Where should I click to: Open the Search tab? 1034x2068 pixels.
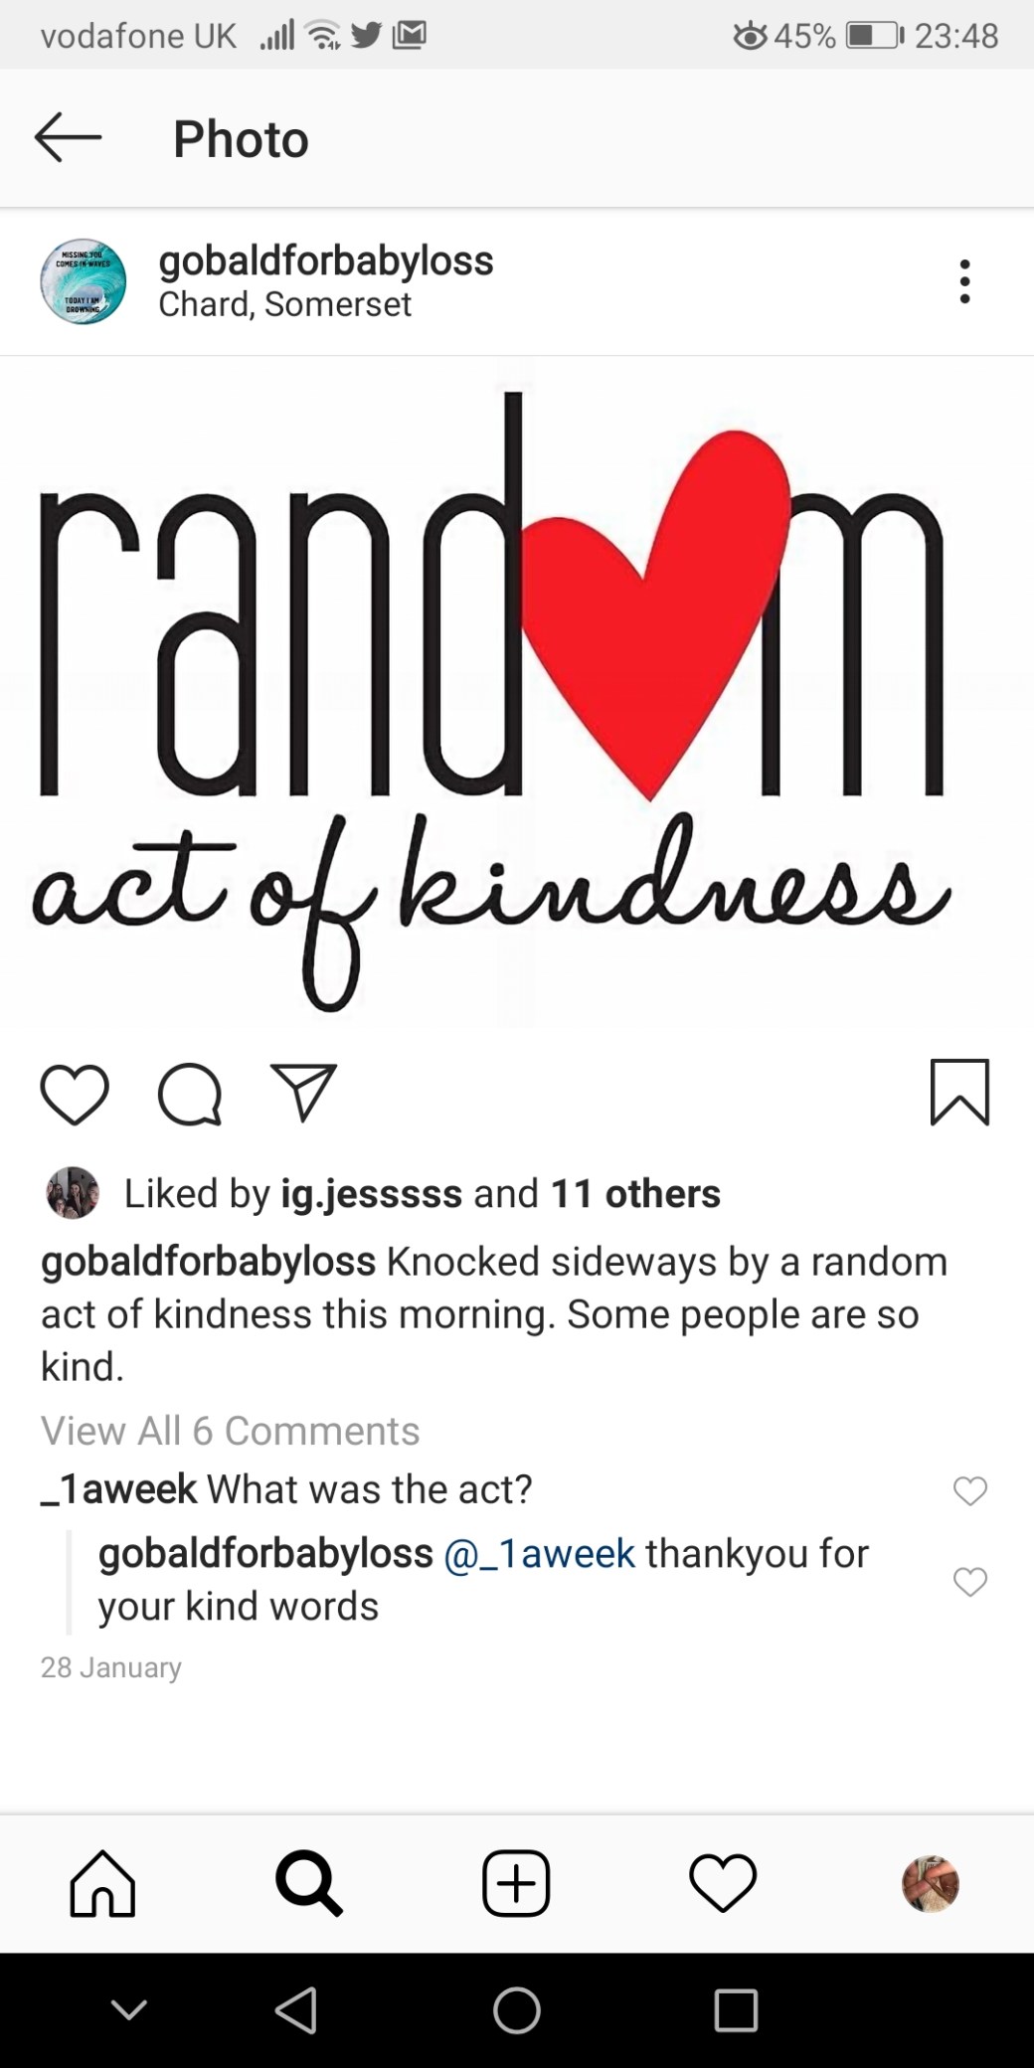(x=309, y=1883)
